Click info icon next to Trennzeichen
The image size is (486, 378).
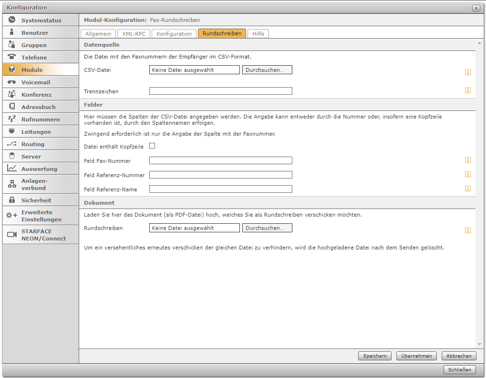click(468, 90)
